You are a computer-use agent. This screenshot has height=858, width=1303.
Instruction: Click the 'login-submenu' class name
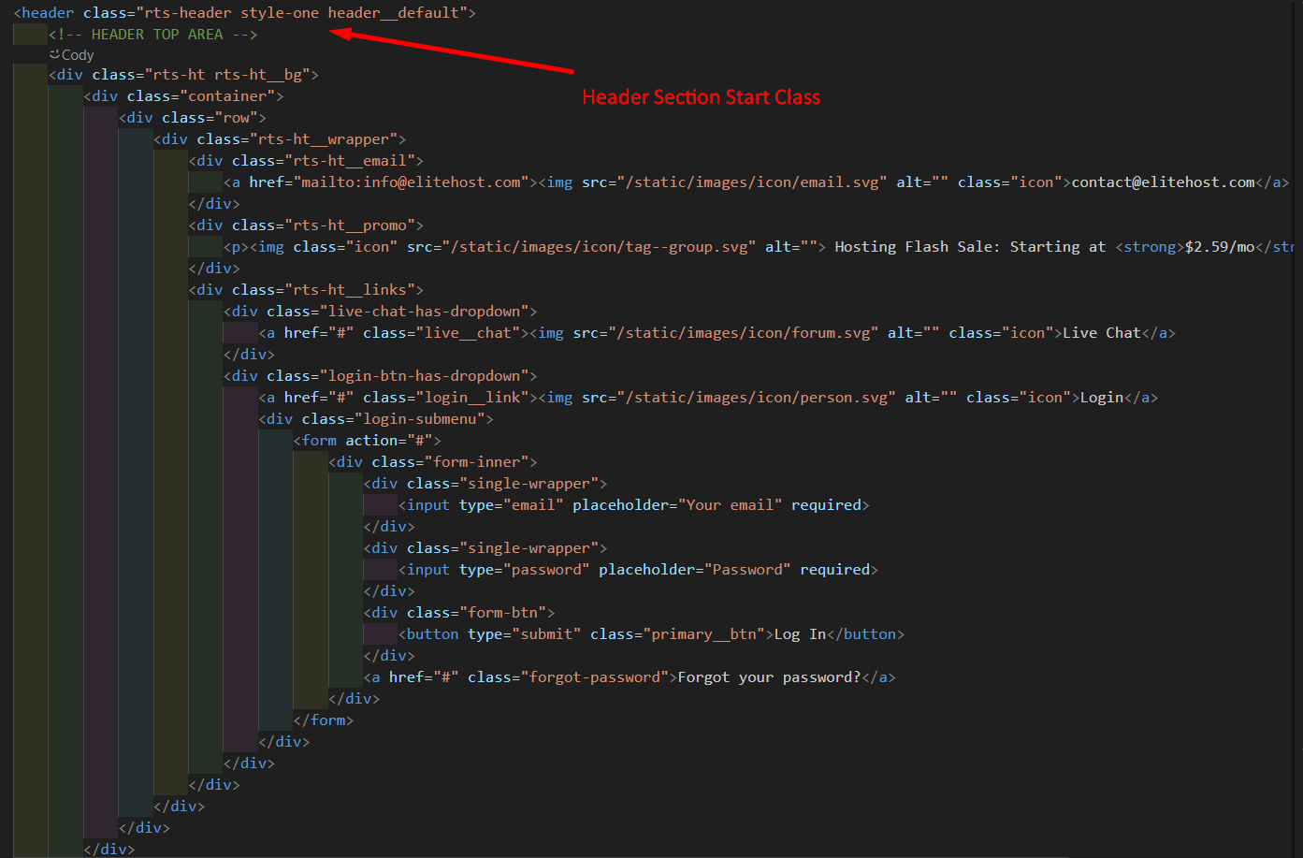click(424, 419)
